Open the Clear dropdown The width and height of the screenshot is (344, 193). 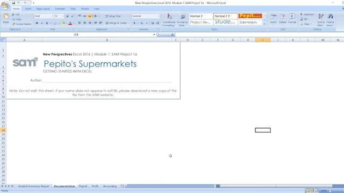click(x=306, y=24)
